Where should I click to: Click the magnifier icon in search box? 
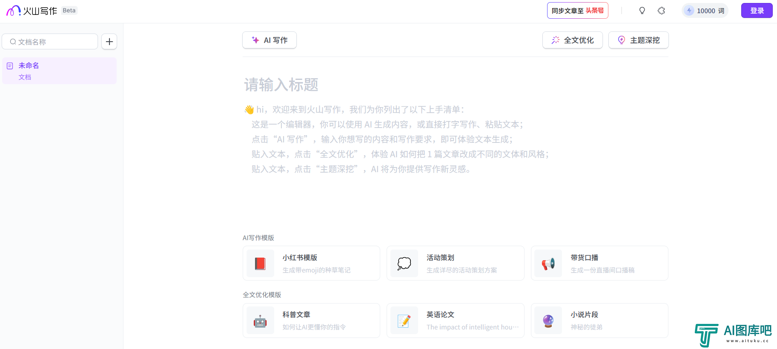pyautogui.click(x=13, y=42)
